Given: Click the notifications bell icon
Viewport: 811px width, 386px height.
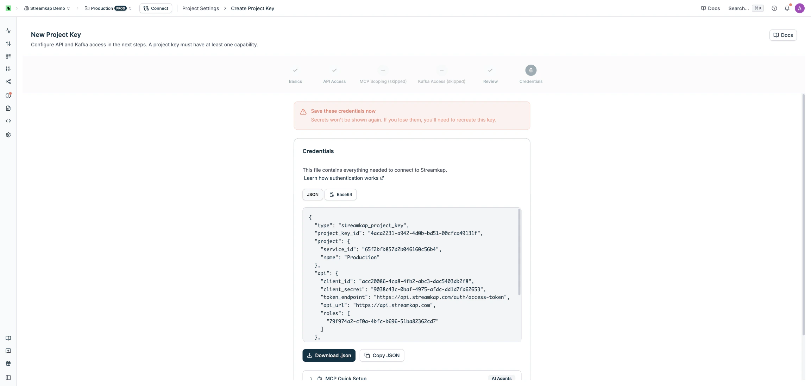Looking at the screenshot, I should (x=787, y=8).
